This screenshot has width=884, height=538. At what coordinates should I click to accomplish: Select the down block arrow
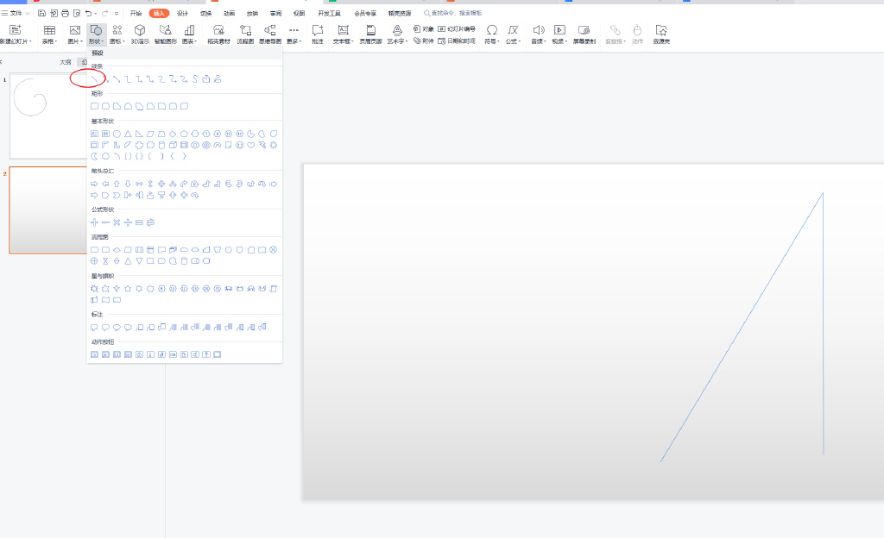click(128, 184)
